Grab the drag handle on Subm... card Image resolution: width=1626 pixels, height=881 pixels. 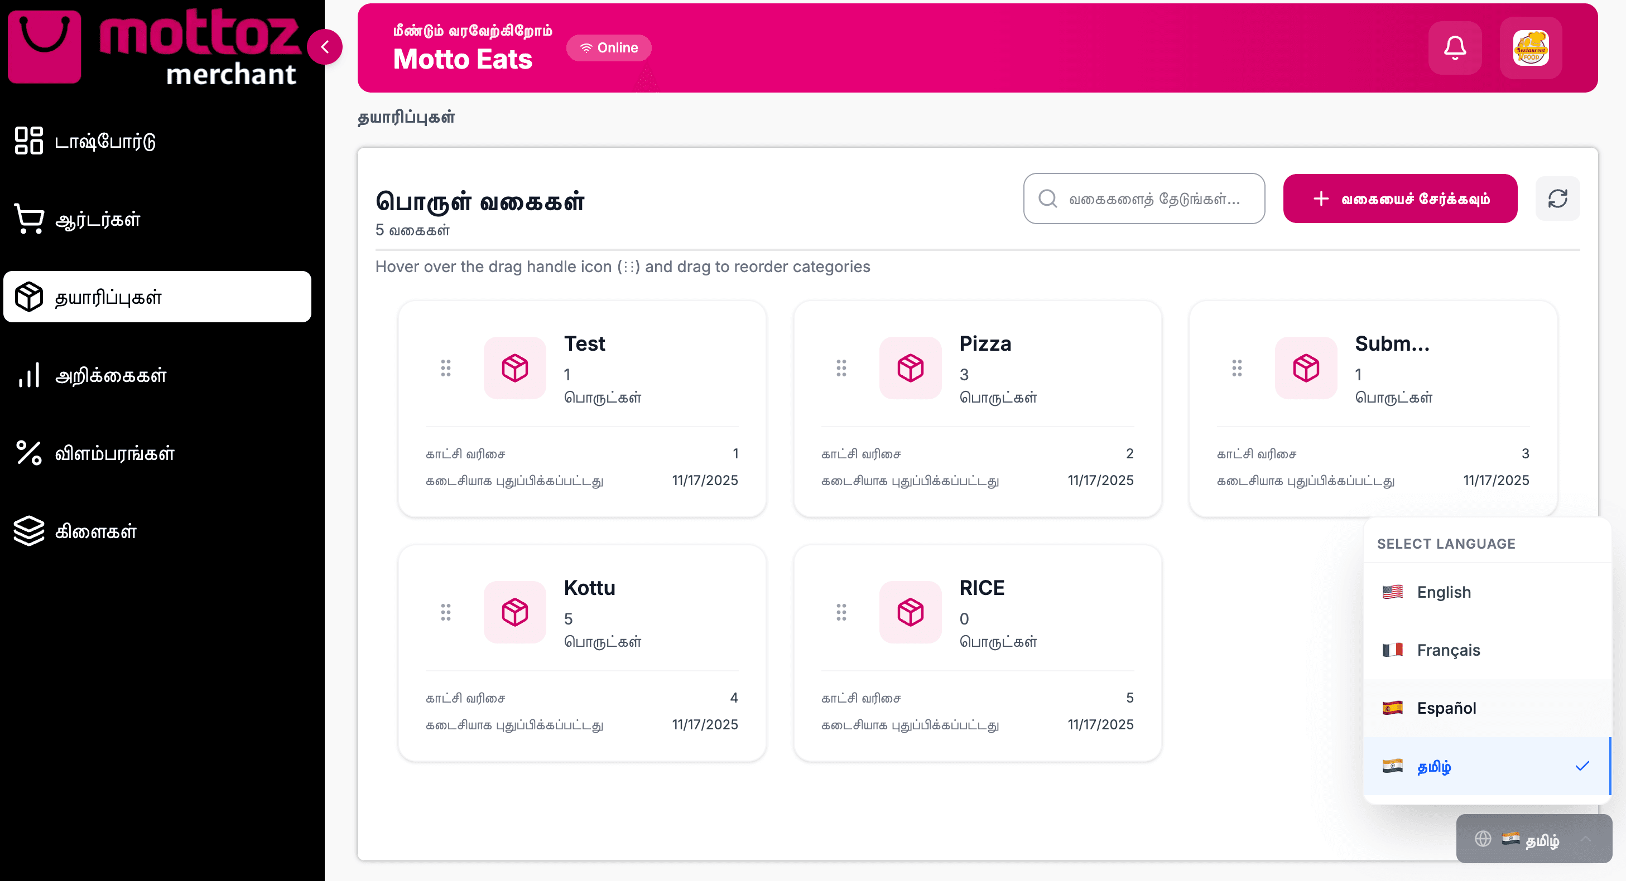tap(1237, 367)
